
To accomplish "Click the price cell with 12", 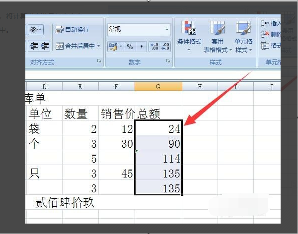I will [117, 128].
